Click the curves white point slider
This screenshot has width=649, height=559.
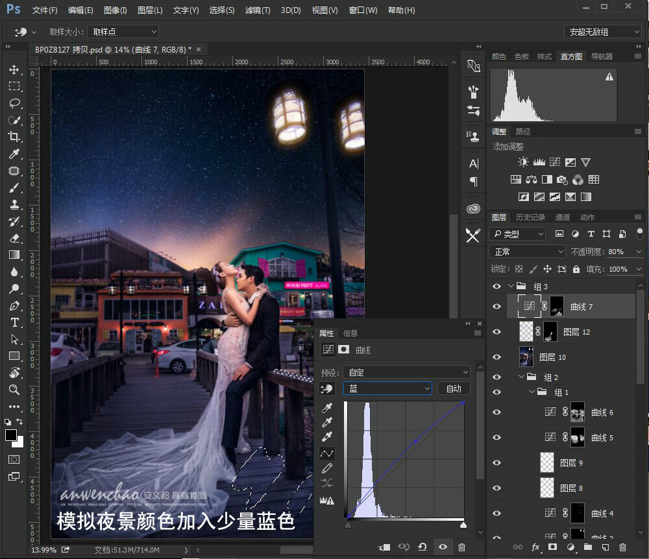click(463, 525)
